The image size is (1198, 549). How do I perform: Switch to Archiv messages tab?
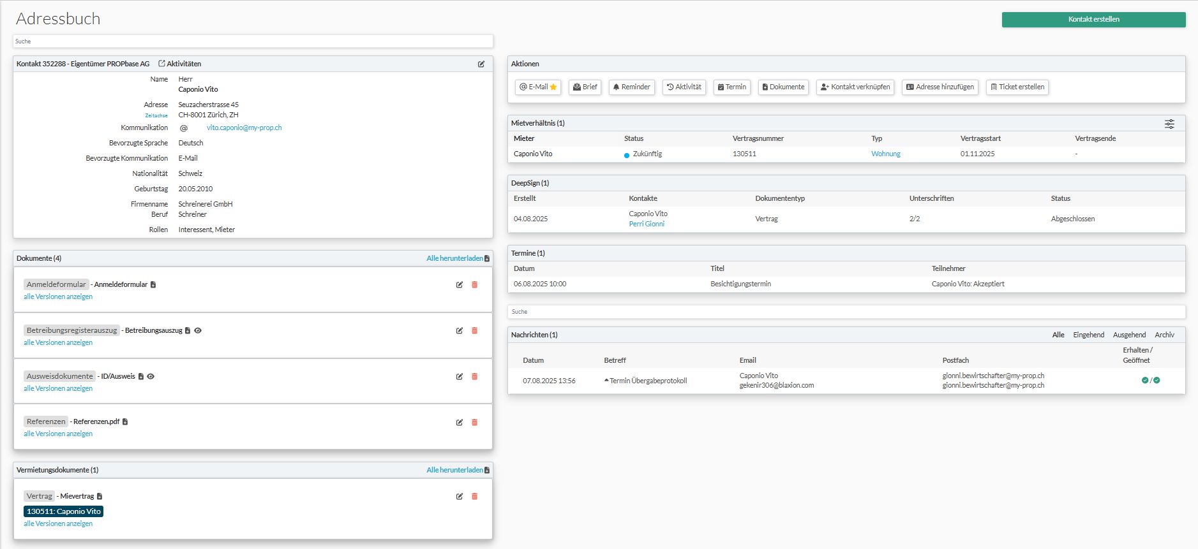pyautogui.click(x=1164, y=335)
